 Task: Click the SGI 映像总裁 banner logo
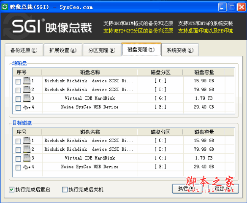52,26
